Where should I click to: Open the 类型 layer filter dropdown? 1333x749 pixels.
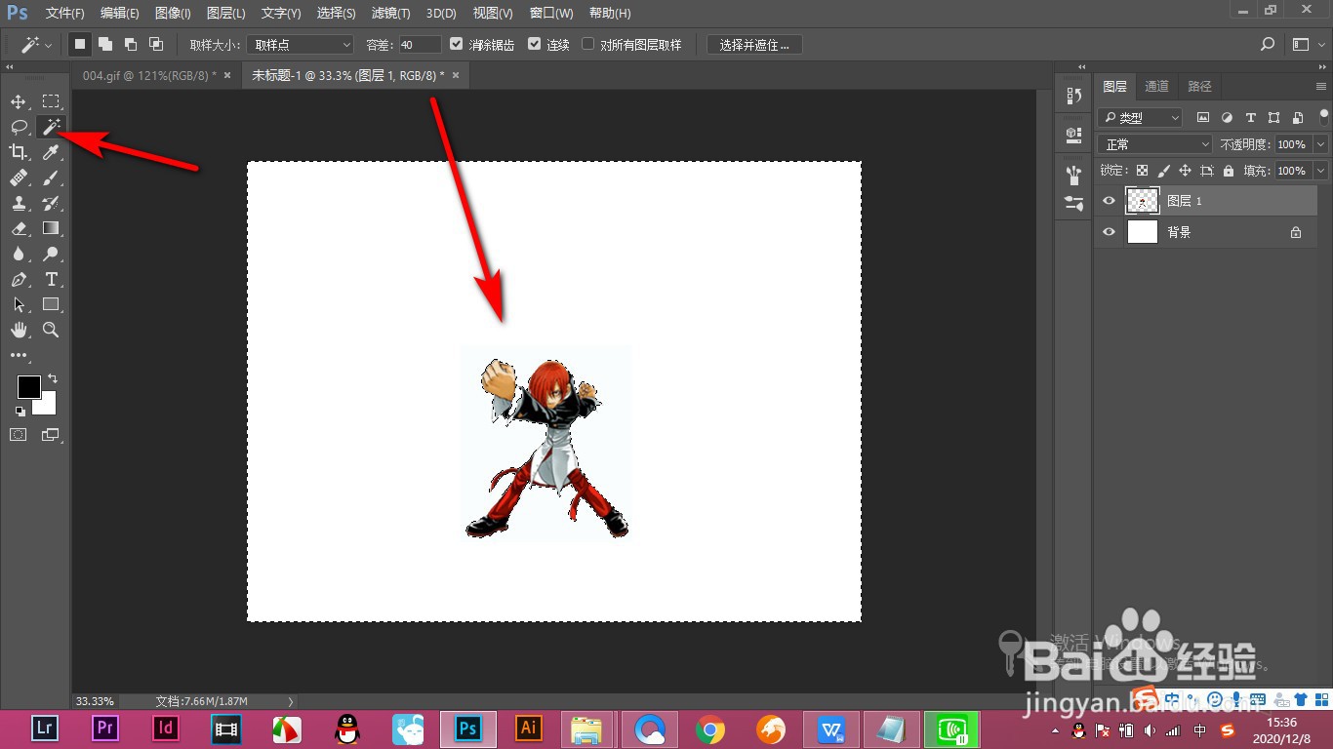(1140, 117)
